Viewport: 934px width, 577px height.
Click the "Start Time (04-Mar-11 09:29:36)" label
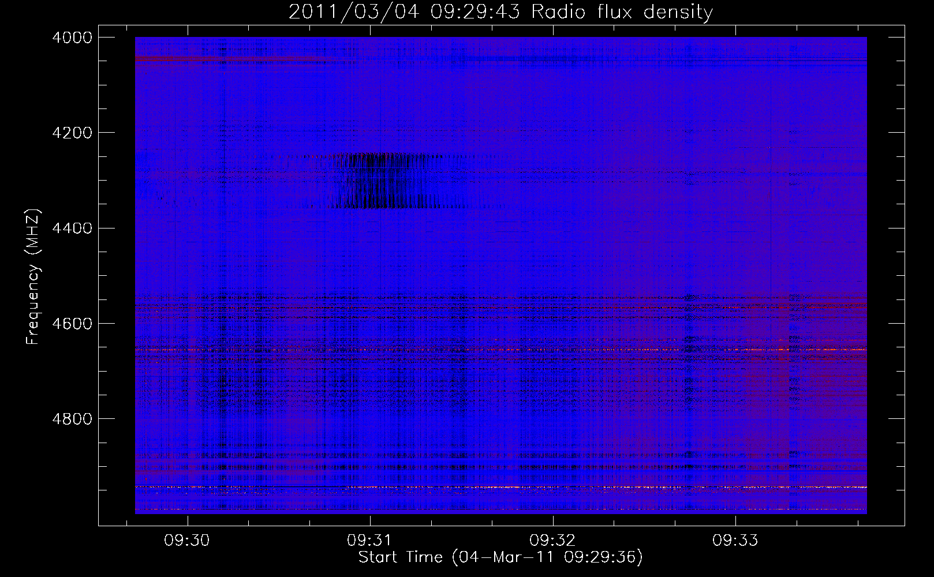coord(500,557)
